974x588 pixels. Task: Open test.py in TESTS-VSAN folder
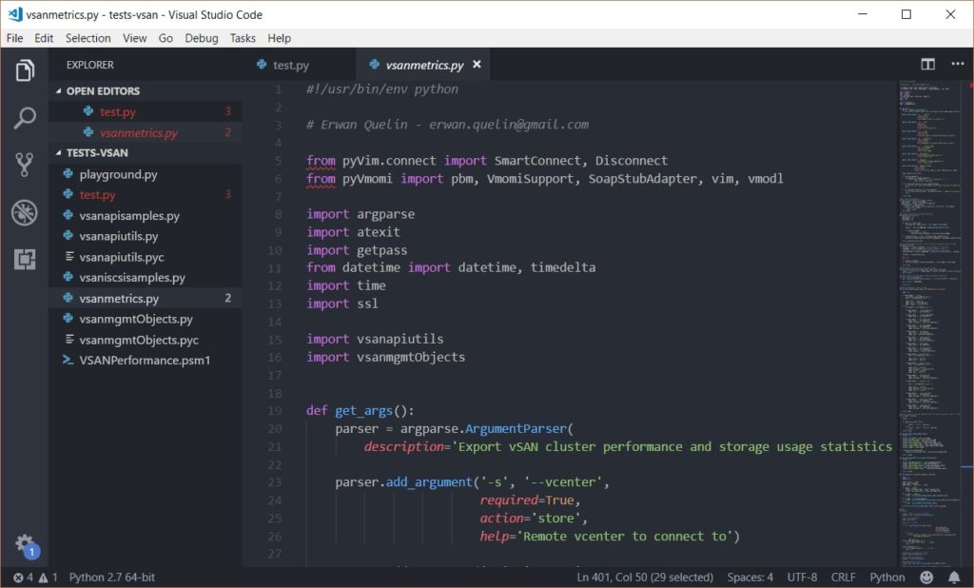(x=146, y=194)
